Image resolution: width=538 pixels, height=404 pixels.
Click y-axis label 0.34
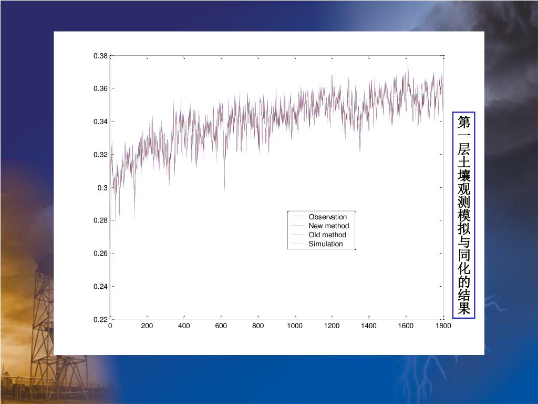tap(100, 122)
